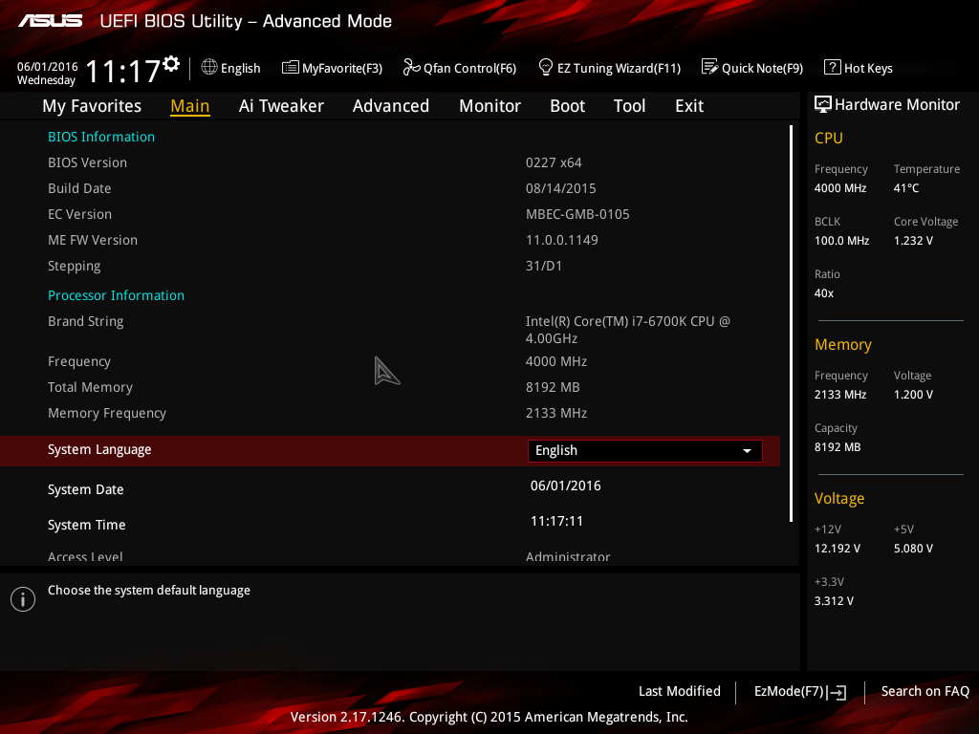979x734 pixels.
Task: Click the MyFavorite(F3) list icon
Action: (x=291, y=68)
